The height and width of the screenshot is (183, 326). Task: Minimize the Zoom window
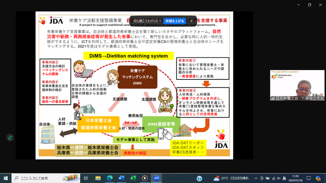298,5
